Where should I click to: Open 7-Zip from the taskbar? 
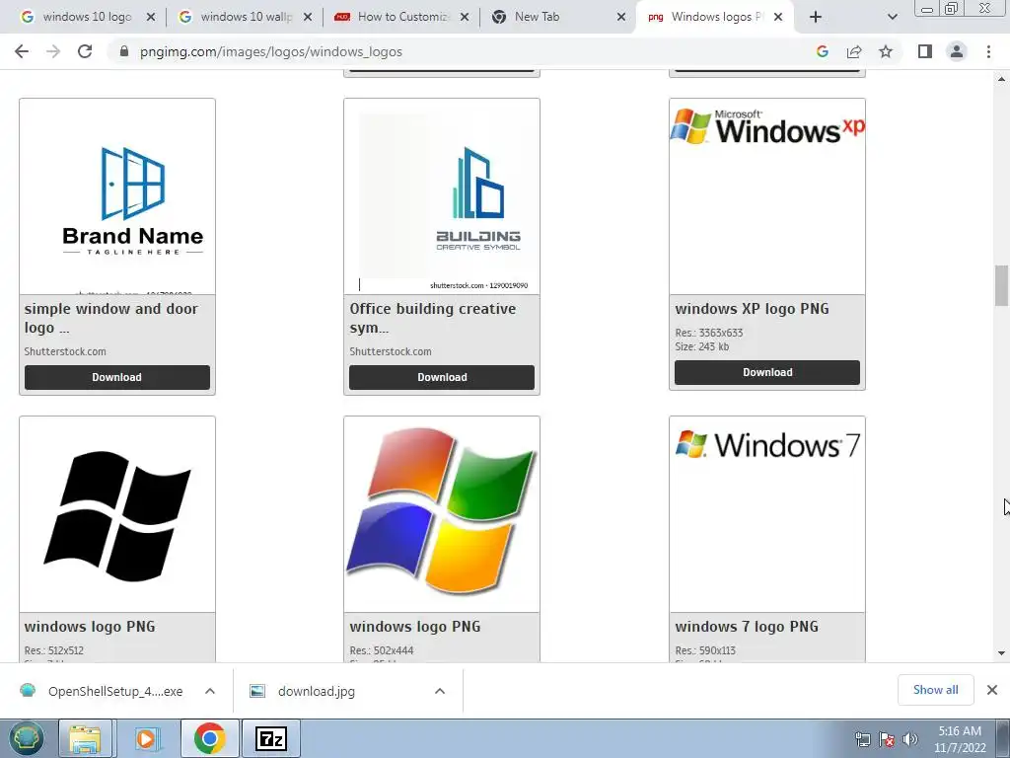pyautogui.click(x=270, y=738)
